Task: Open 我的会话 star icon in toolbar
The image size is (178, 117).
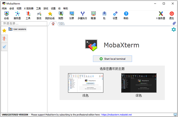Action: coord(50,16)
